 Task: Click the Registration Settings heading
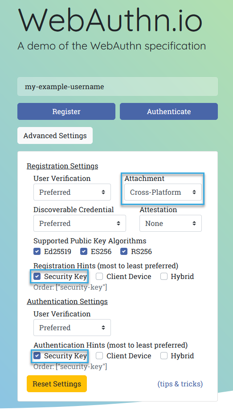point(62,166)
